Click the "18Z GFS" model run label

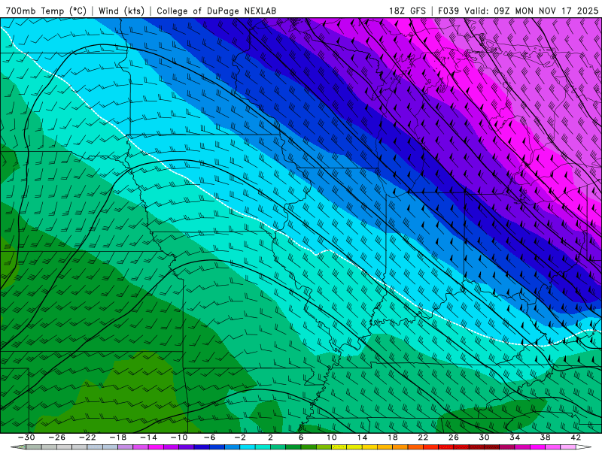(407, 11)
